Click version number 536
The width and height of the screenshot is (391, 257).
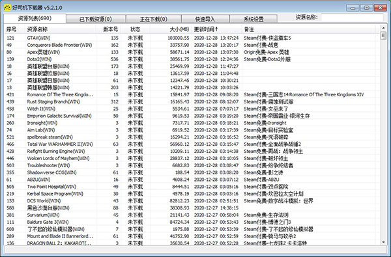click(x=115, y=59)
